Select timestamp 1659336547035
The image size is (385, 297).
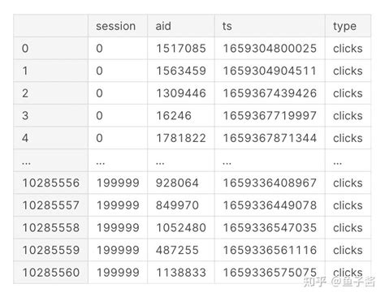tap(270, 228)
